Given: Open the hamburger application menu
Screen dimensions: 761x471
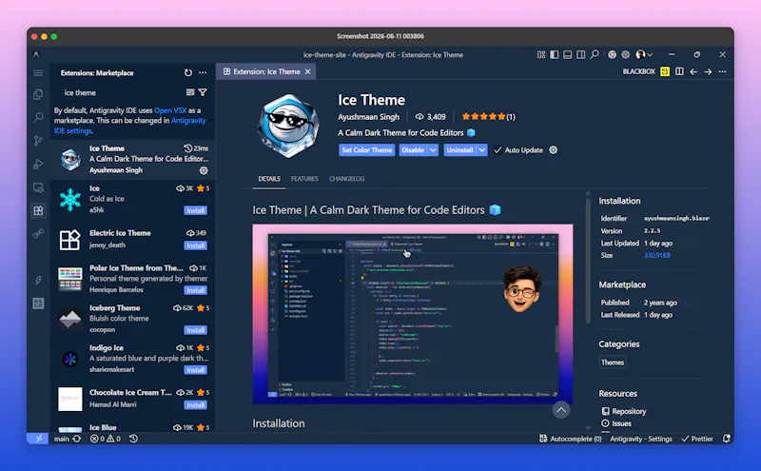Looking at the screenshot, I should click(38, 73).
